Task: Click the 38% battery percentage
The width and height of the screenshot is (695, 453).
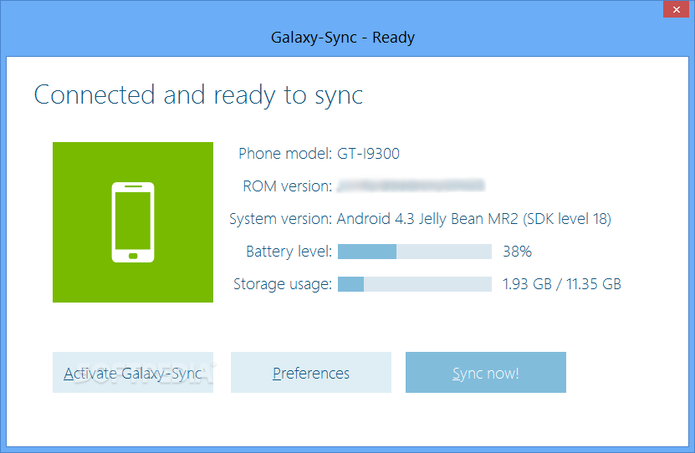Action: pos(517,252)
